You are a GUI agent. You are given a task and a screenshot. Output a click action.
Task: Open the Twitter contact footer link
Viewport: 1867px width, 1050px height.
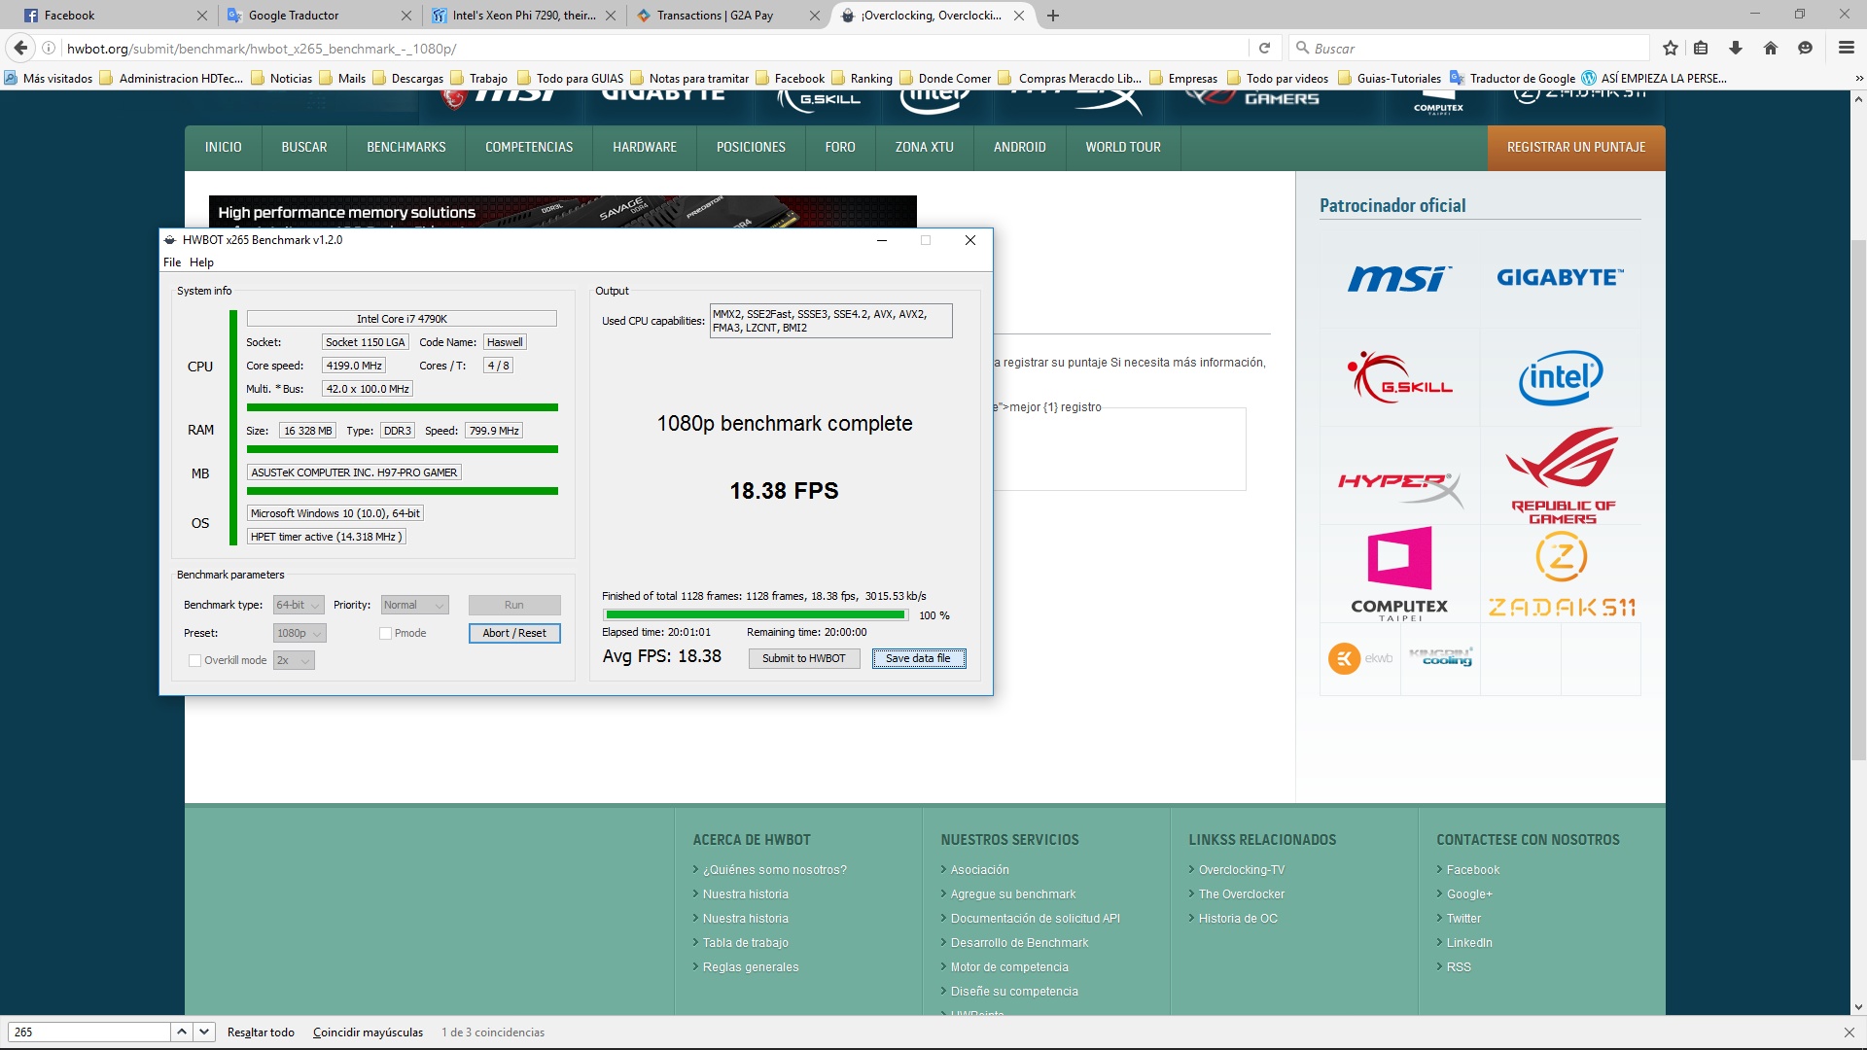coord(1463,918)
